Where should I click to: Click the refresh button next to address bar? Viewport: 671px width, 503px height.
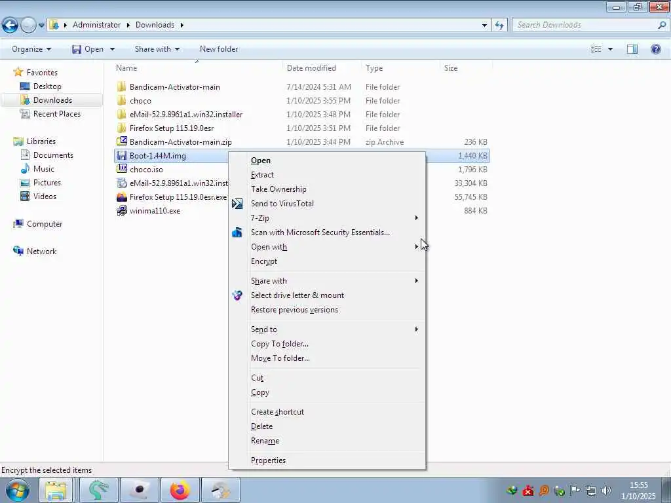(499, 26)
